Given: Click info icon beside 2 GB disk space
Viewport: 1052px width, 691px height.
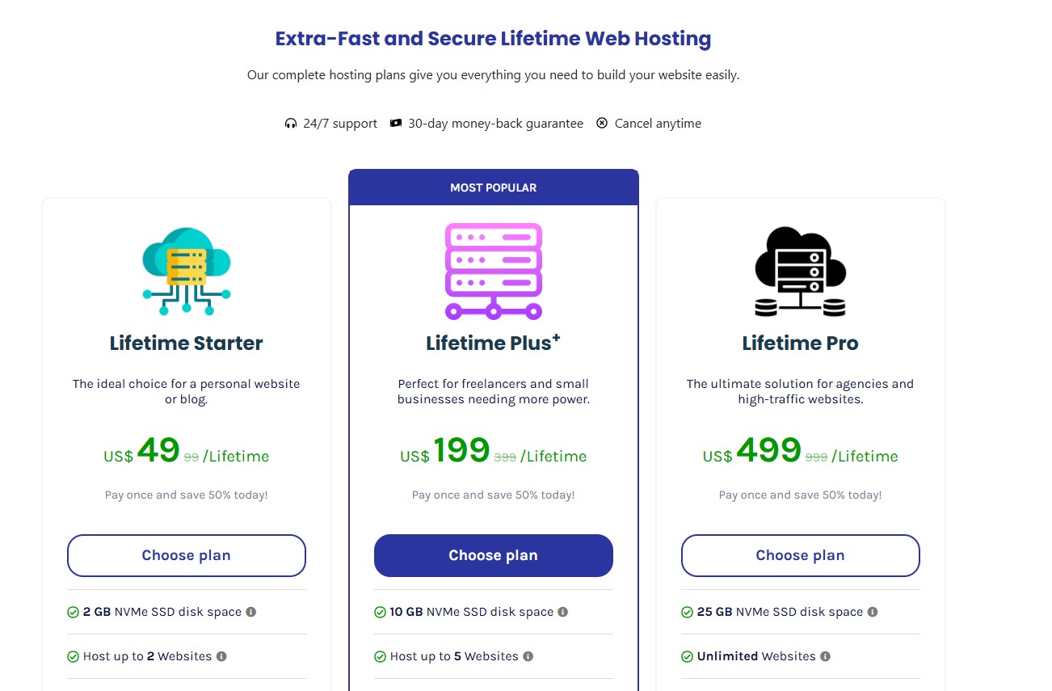Looking at the screenshot, I should (x=251, y=612).
